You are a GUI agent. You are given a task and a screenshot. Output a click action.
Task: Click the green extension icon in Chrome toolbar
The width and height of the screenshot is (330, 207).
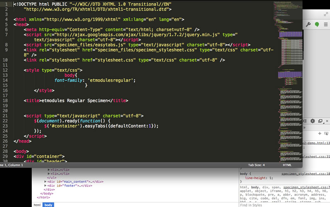pos(317,24)
